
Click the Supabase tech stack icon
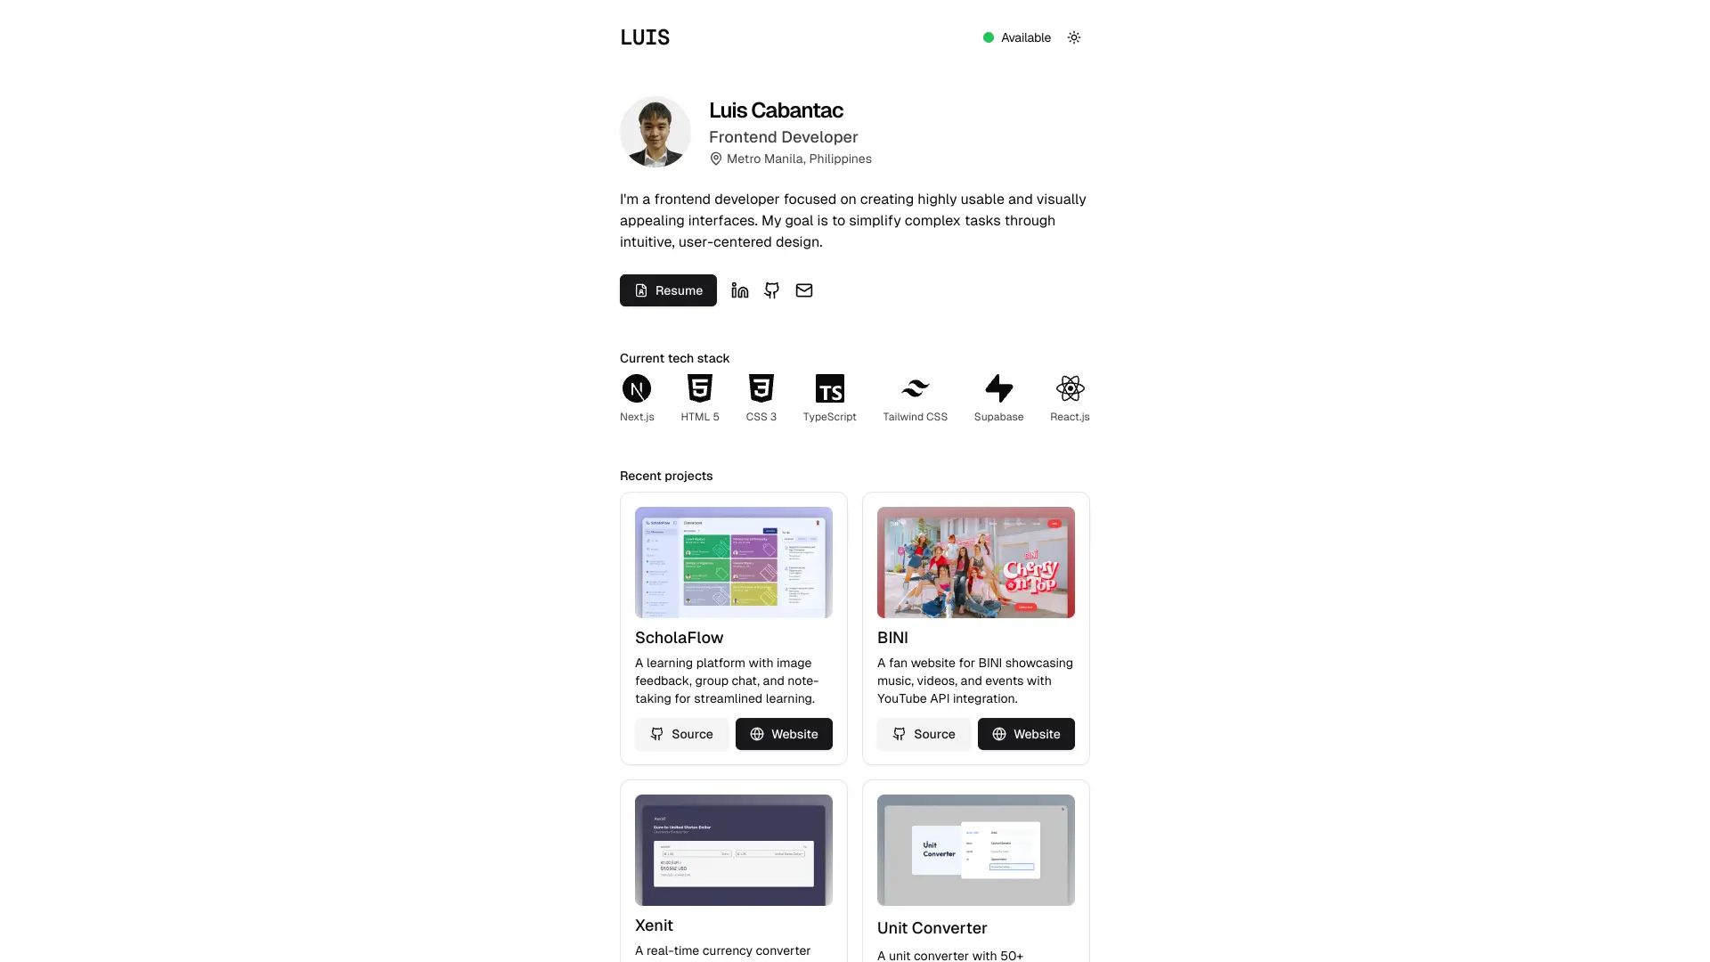(997, 388)
